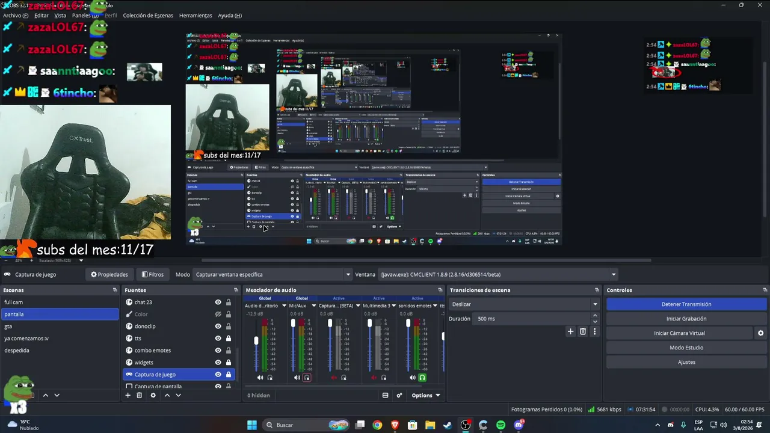
Task: Adjust the Audio del escritorio volume fader
Action: pyautogui.click(x=256, y=341)
